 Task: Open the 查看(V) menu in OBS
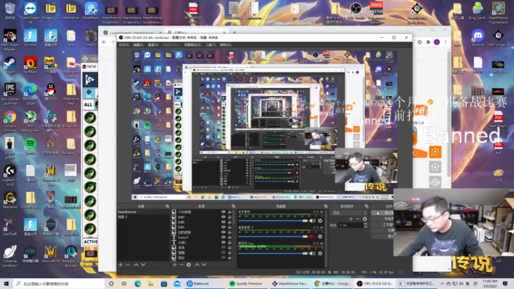(154, 45)
